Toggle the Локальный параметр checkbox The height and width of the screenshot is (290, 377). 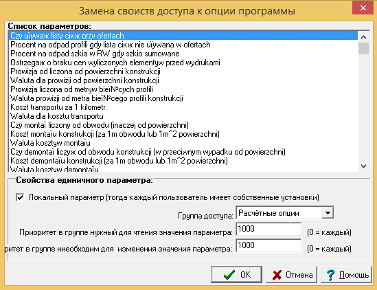click(20, 198)
